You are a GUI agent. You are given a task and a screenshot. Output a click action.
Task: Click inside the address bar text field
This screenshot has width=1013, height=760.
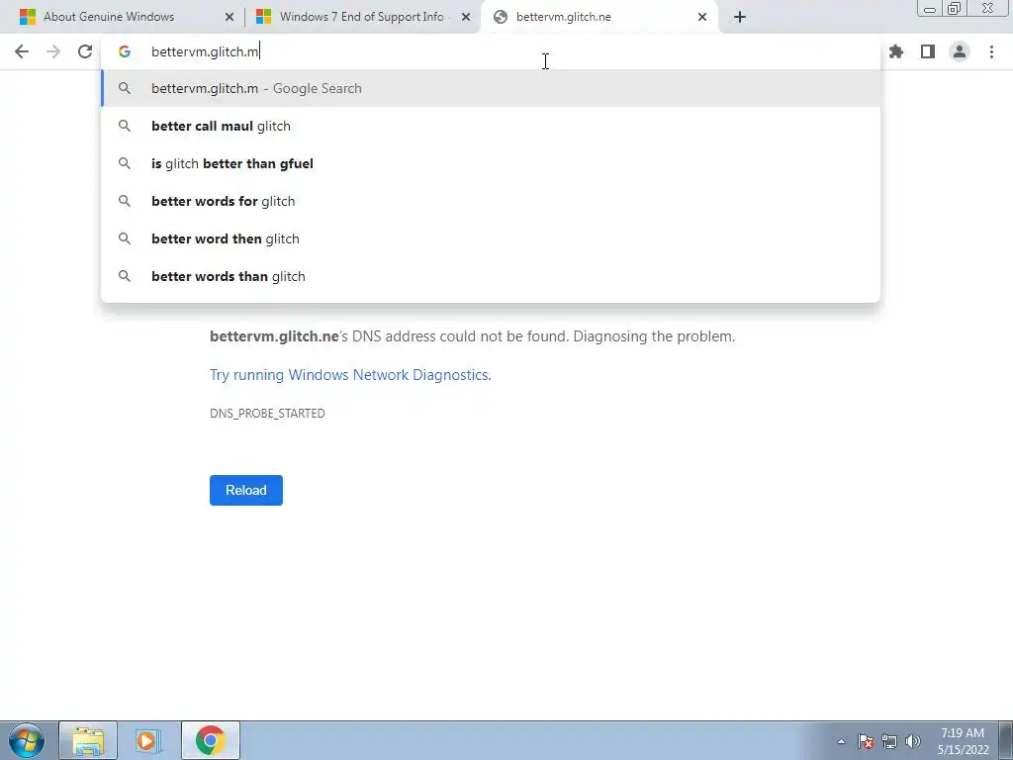coord(491,51)
